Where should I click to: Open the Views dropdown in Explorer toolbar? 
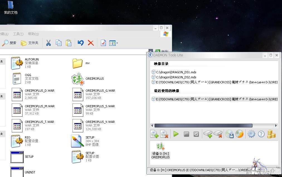pos(113,43)
